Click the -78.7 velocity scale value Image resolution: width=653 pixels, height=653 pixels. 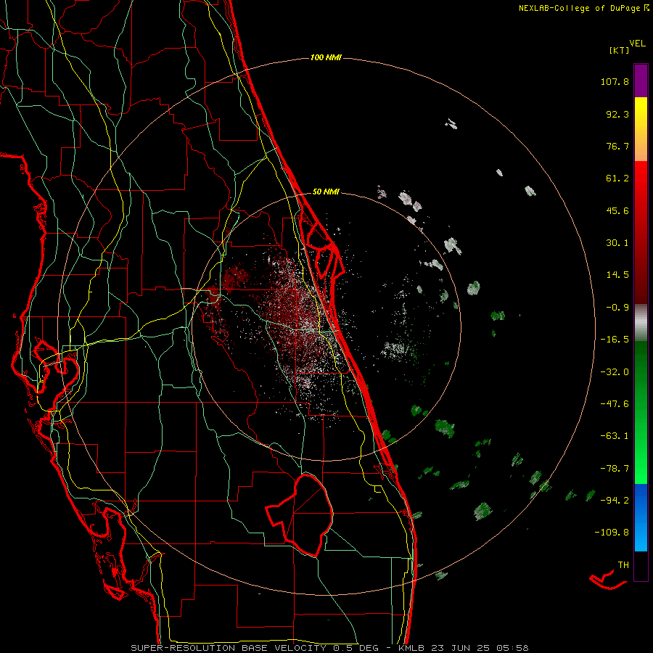(x=615, y=469)
